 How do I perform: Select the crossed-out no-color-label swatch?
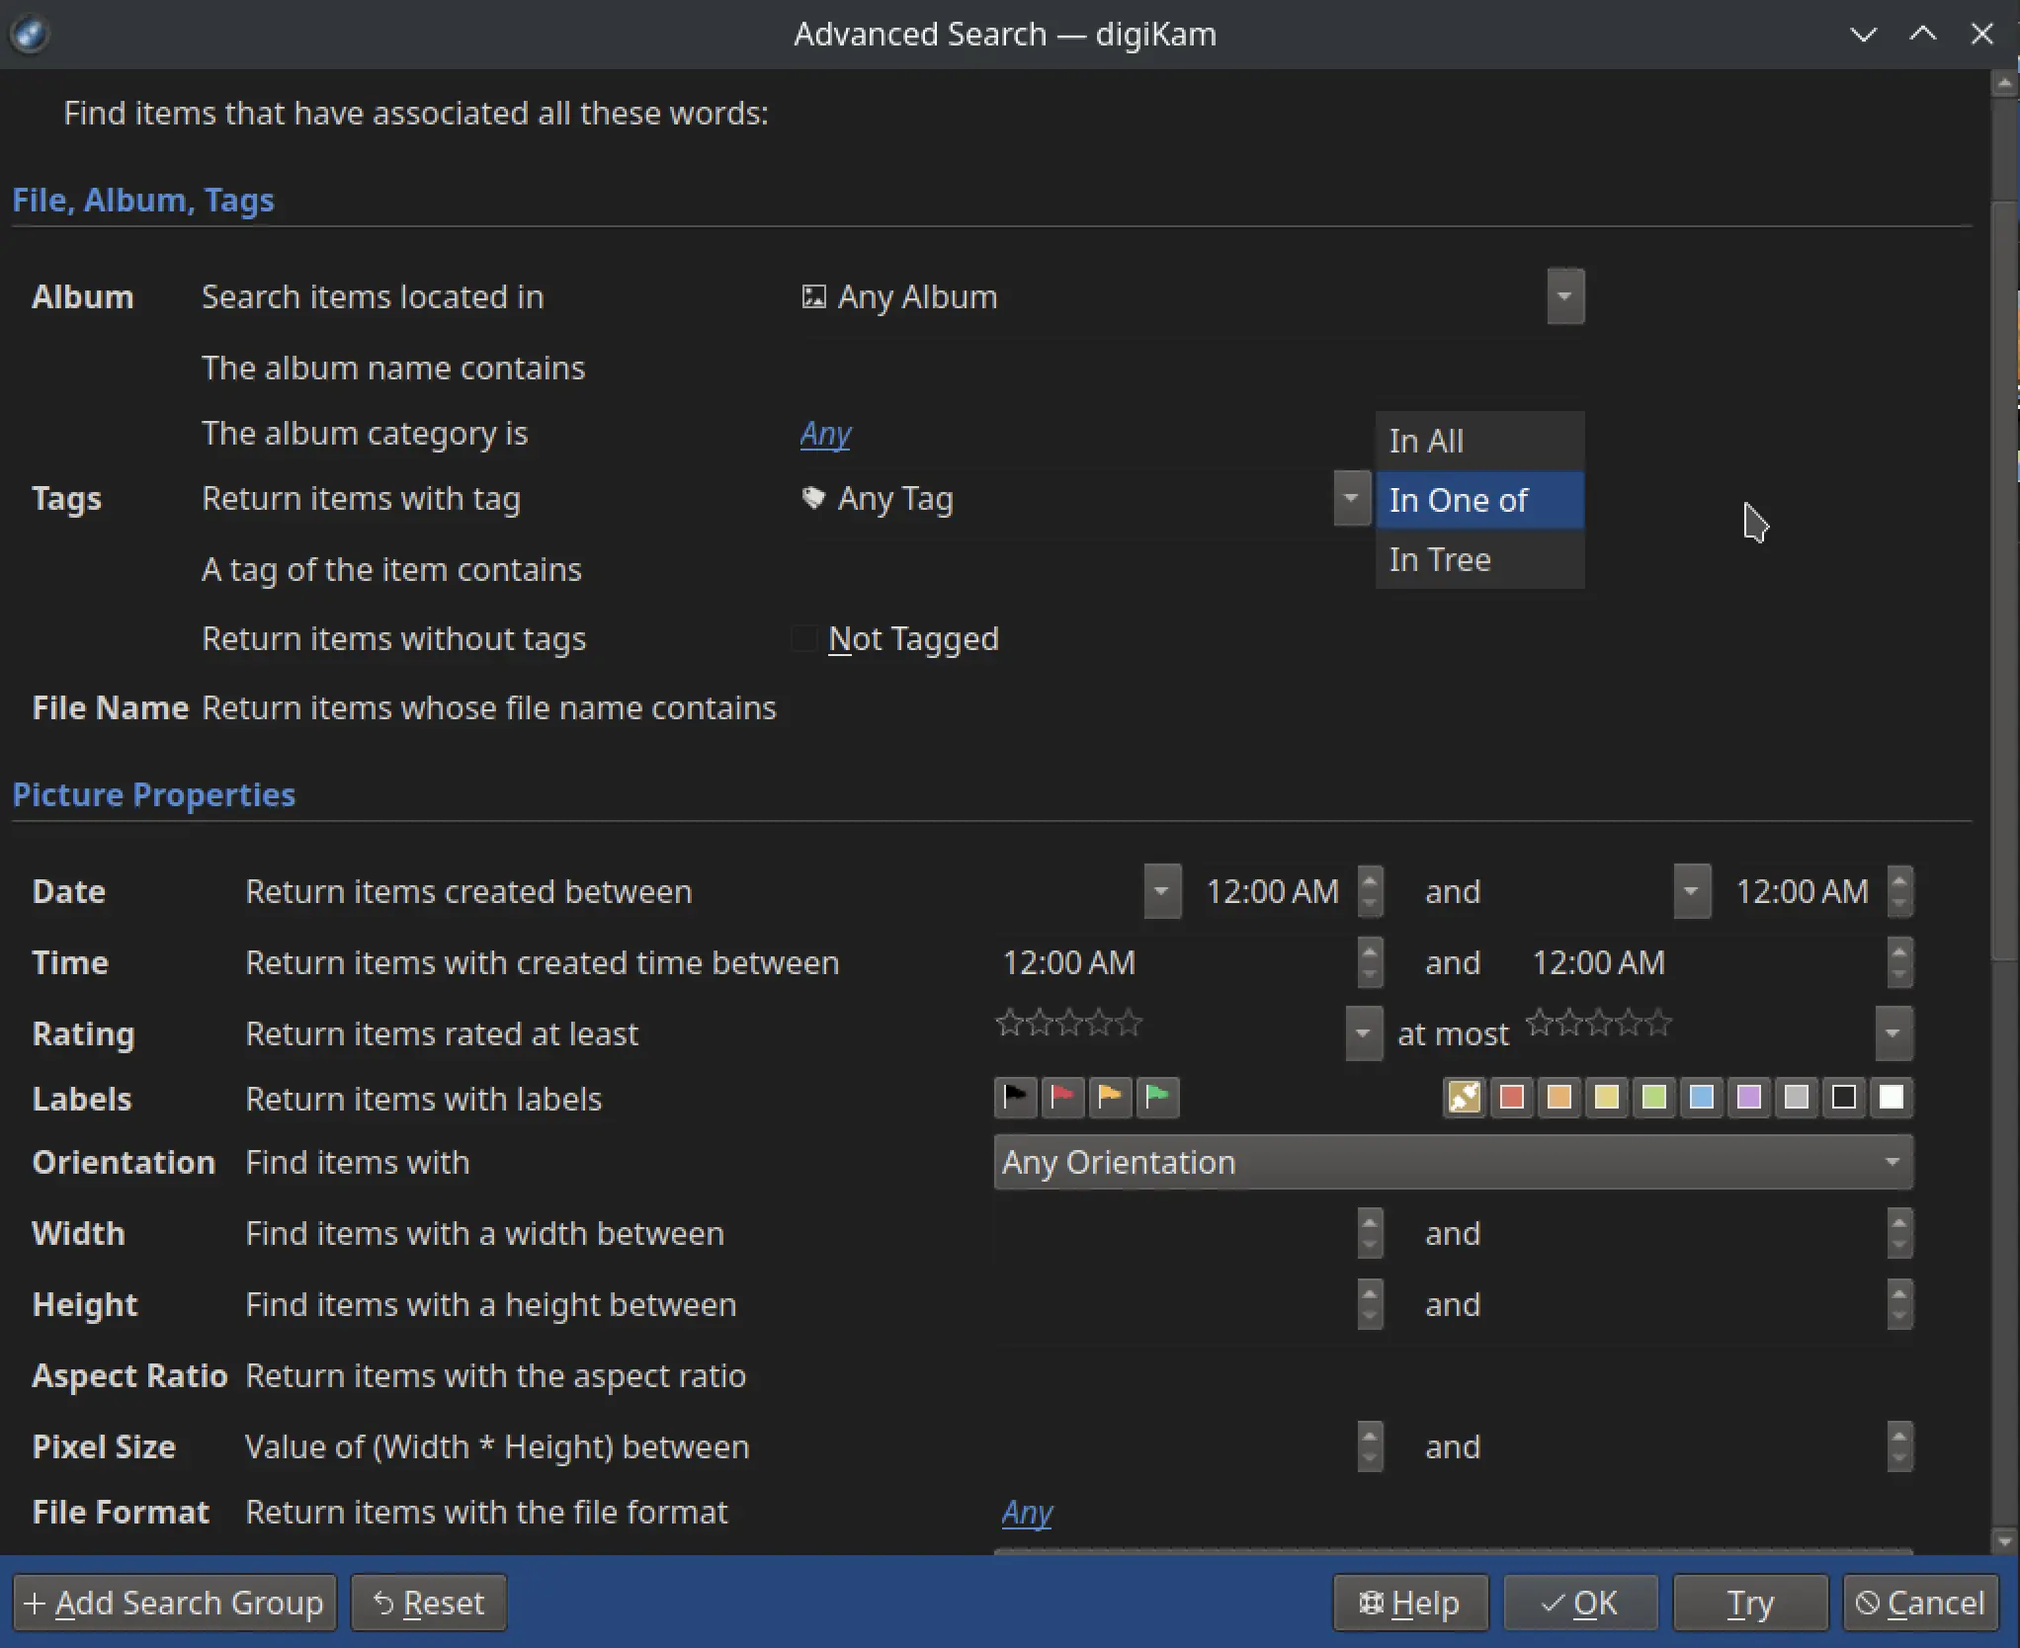click(x=1466, y=1098)
